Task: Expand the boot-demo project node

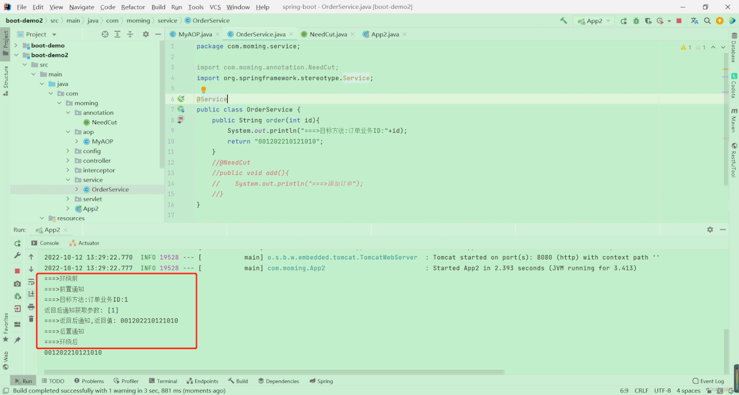Action: point(16,46)
